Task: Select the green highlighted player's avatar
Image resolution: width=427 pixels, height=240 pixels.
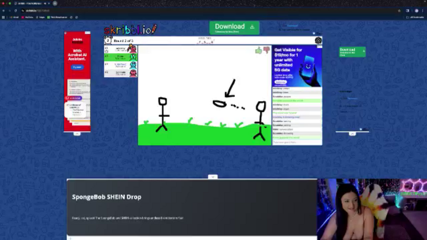Action: [x=133, y=57]
